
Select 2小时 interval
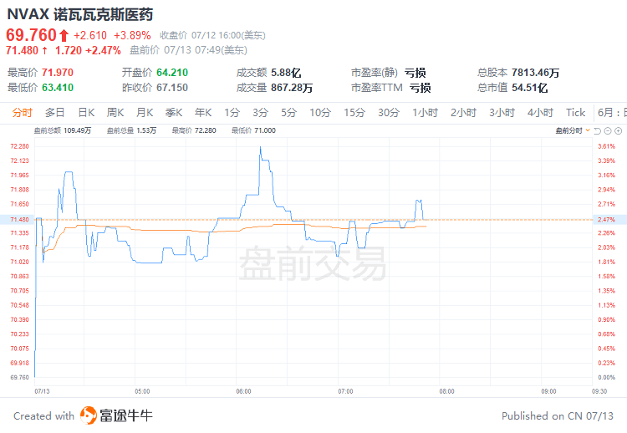463,113
